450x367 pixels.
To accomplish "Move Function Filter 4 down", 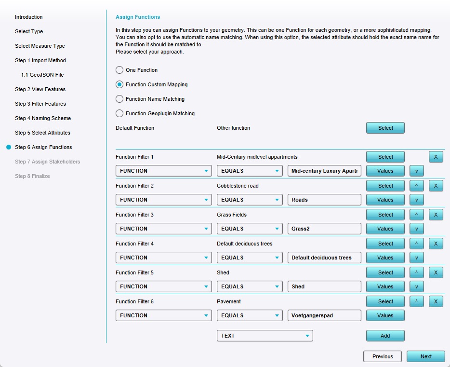I will (416, 258).
